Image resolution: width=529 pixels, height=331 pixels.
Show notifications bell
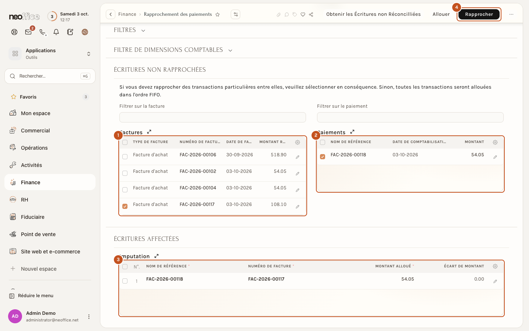(56, 32)
